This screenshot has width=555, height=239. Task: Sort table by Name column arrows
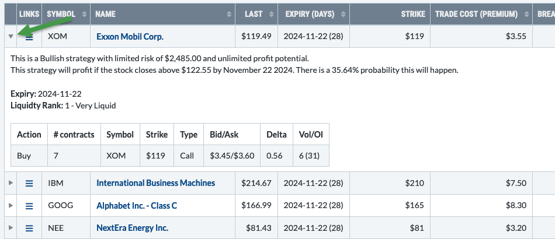click(x=229, y=14)
